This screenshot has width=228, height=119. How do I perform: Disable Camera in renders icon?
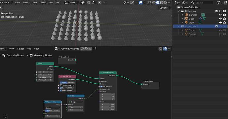click(x=224, y=15)
